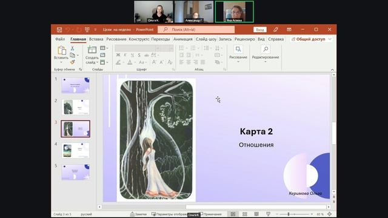Click the pen icon in title bar

pos(276,30)
